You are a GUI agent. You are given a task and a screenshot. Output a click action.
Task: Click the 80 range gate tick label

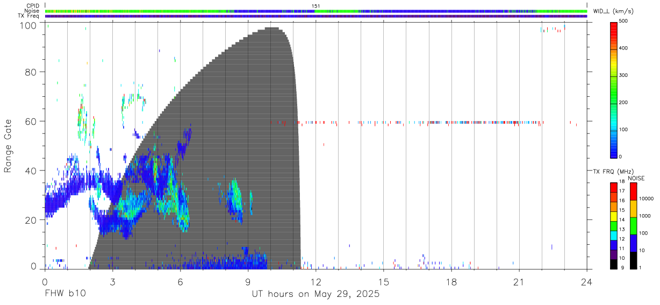pyautogui.click(x=31, y=72)
